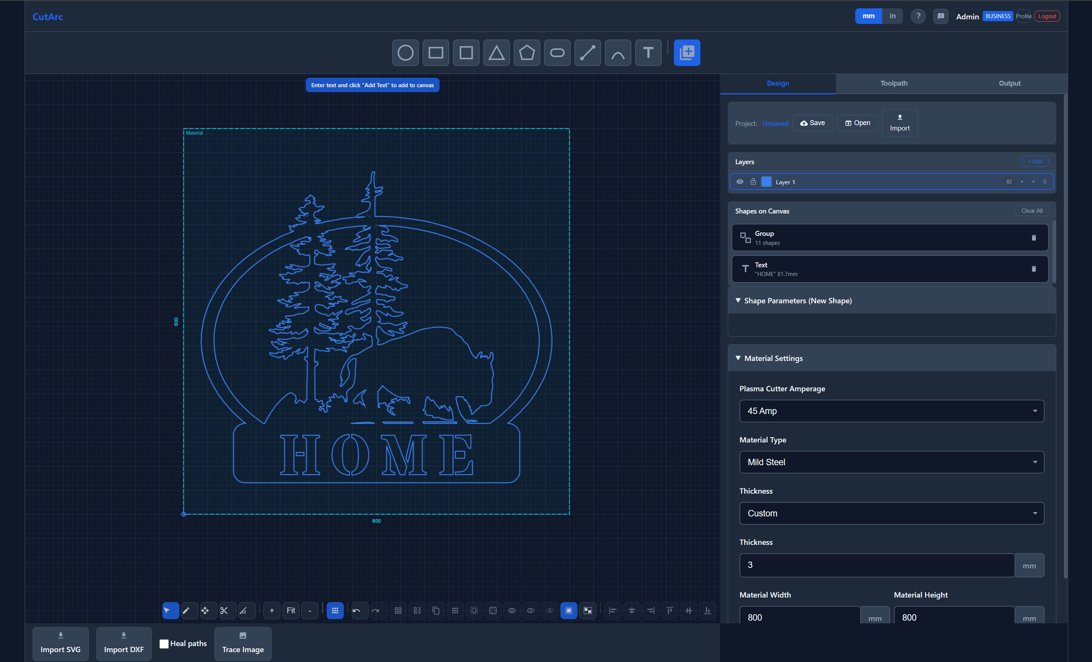Select the scissors cut tool

coord(227,610)
